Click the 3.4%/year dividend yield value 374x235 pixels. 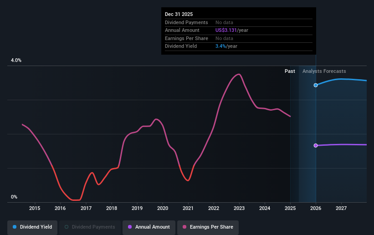[226, 46]
